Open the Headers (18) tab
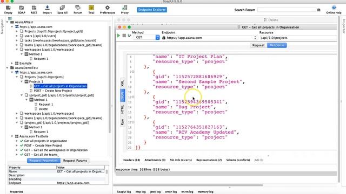 coord(131,160)
